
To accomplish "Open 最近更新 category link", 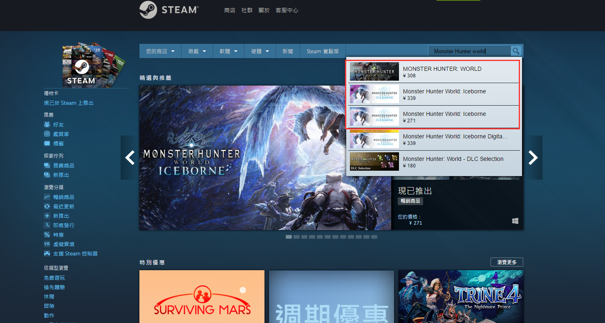I will (64, 206).
